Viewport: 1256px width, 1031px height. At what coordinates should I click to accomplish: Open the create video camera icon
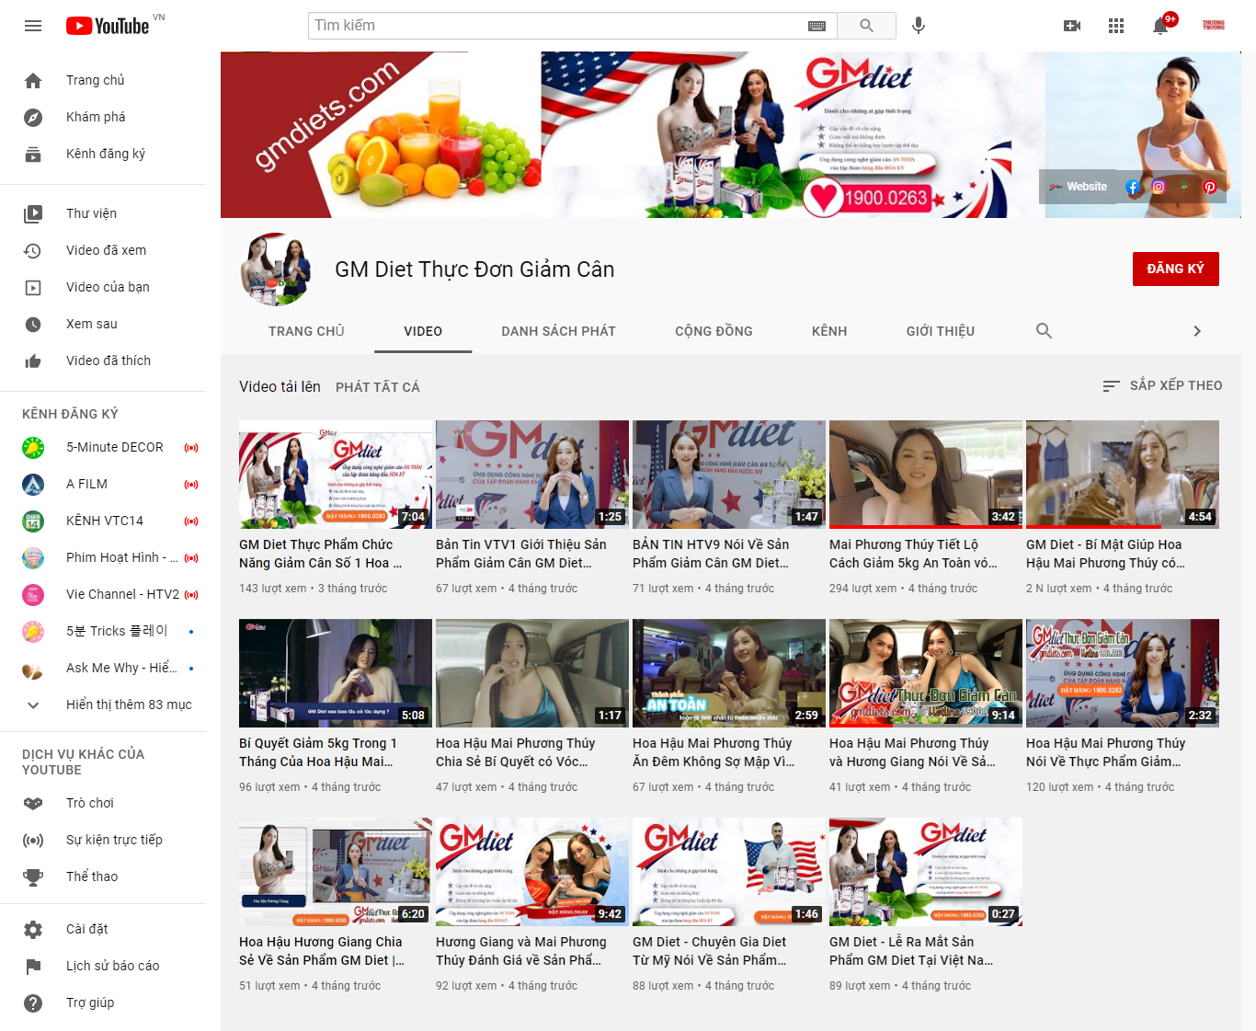point(1072,26)
